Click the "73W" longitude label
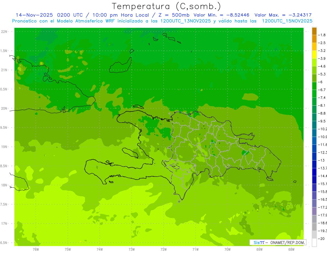327x253 pixels. pyautogui.click(x=132, y=249)
